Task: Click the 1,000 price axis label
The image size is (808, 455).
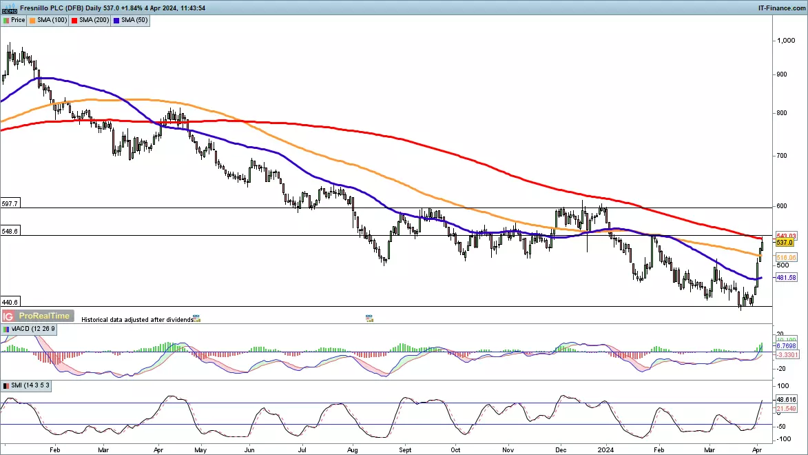Action: click(x=787, y=41)
